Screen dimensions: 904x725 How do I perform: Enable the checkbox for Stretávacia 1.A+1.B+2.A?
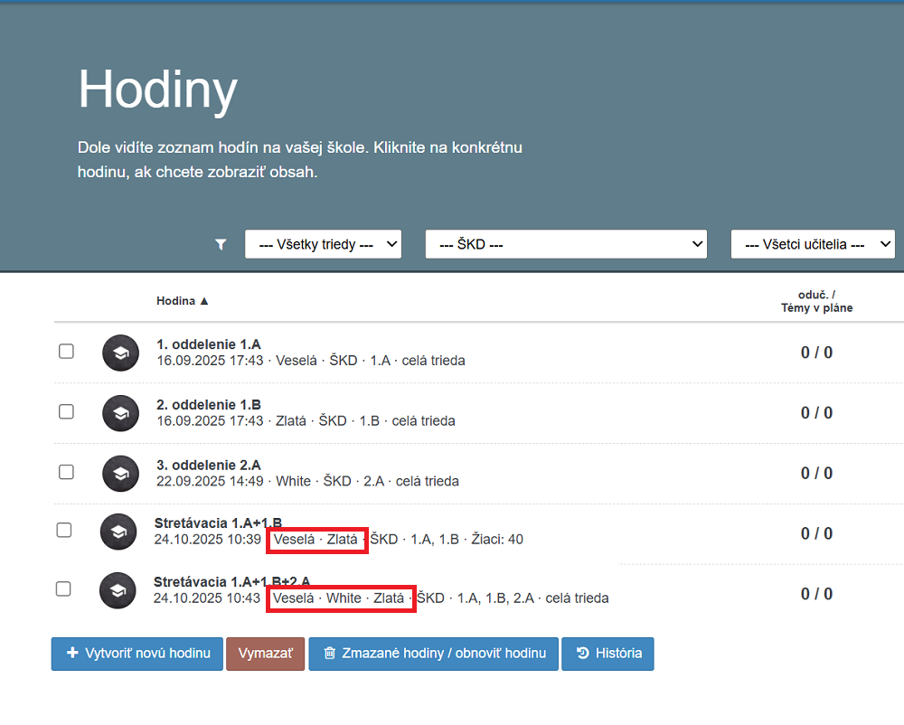63,589
